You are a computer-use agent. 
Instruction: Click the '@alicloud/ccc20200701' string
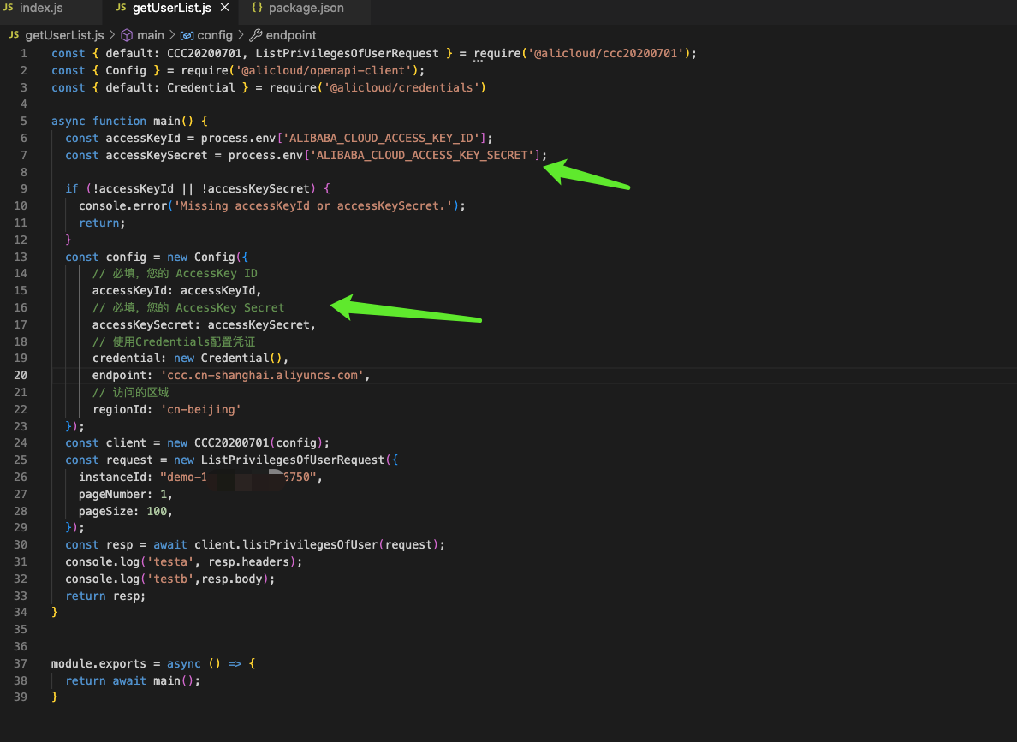pyautogui.click(x=605, y=53)
